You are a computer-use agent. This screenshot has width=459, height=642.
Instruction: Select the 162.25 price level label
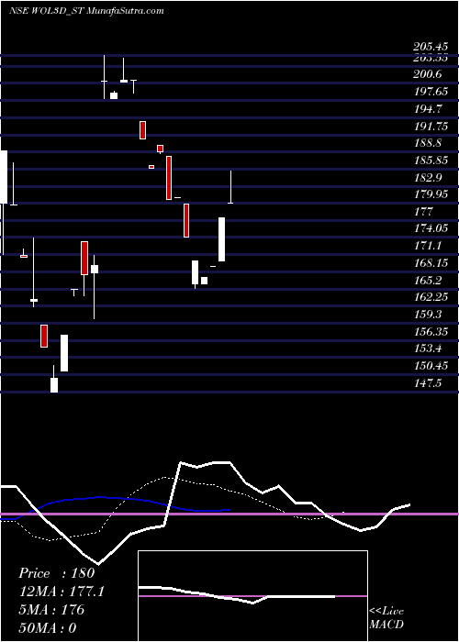431,297
